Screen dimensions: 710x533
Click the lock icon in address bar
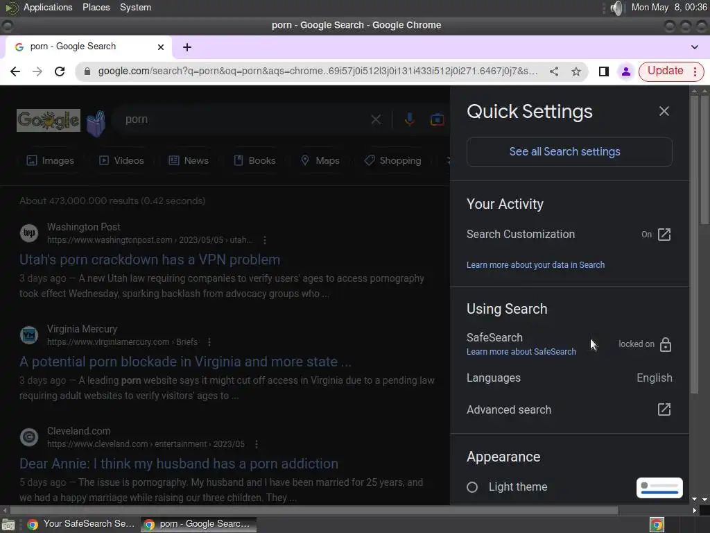(x=87, y=71)
